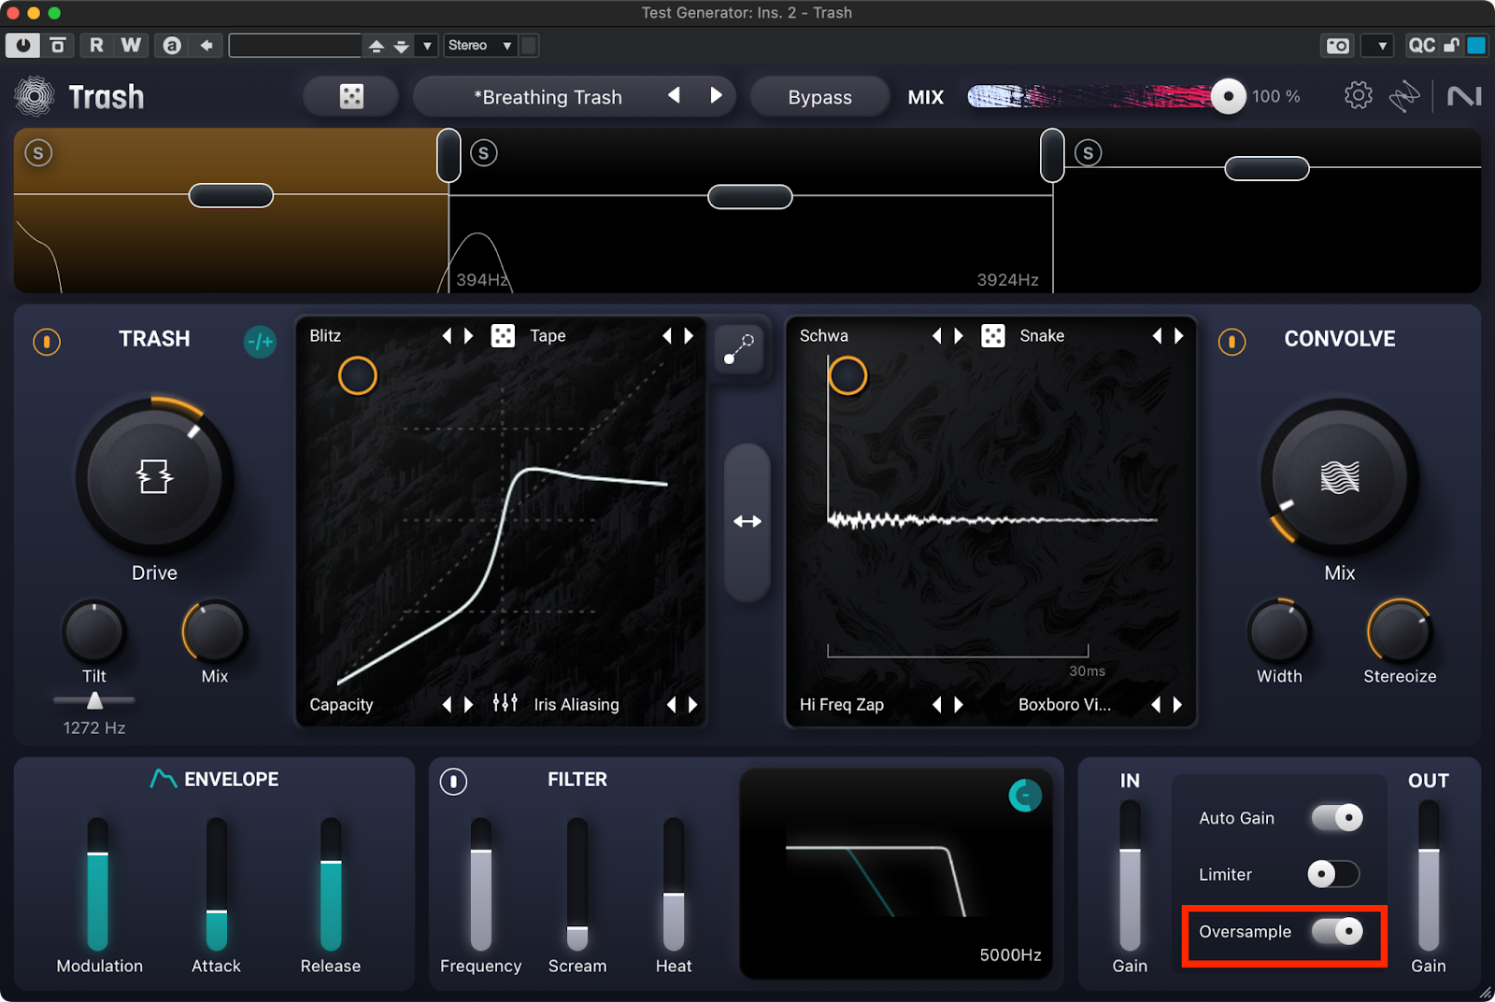
Task: Select next Tape distortion type
Action: 690,335
